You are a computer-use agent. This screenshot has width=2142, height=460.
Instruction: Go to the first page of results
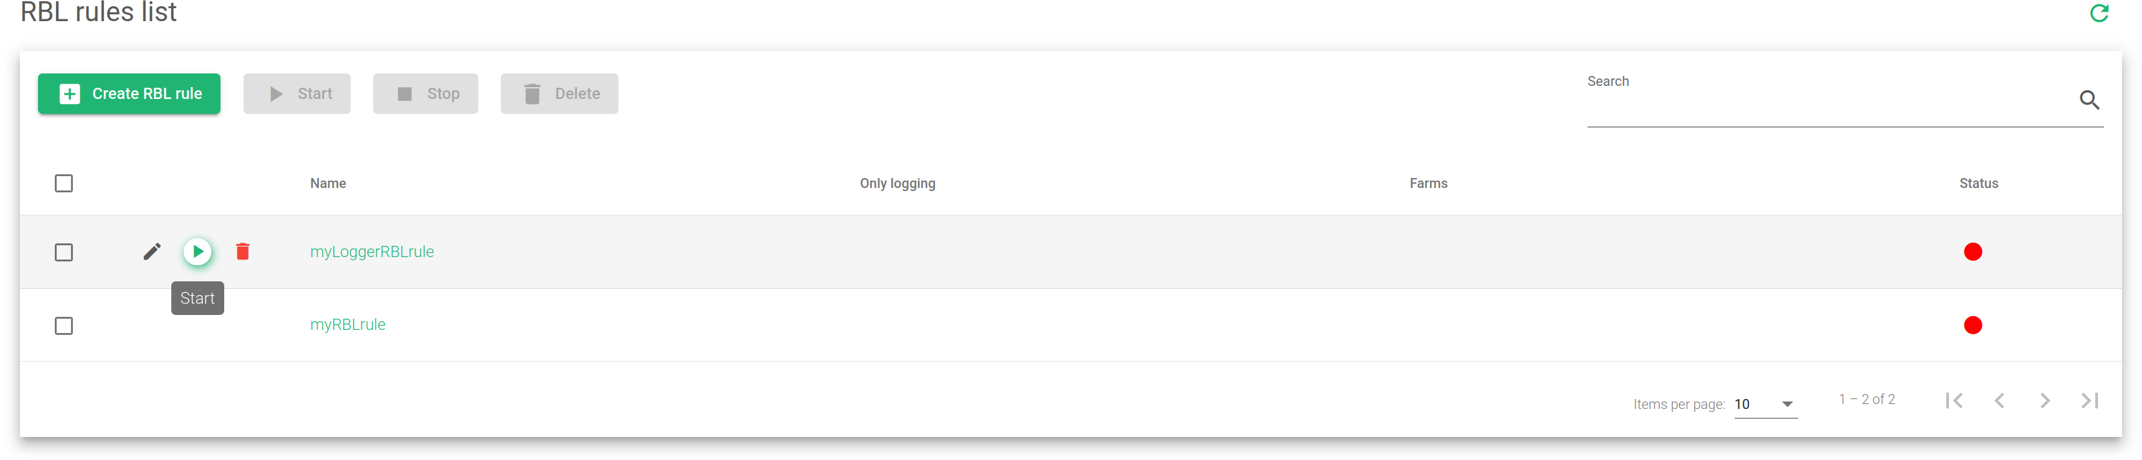click(1954, 401)
